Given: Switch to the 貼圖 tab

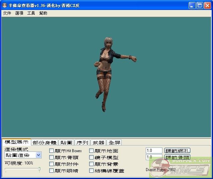Looking at the screenshot, I should coord(66,143).
